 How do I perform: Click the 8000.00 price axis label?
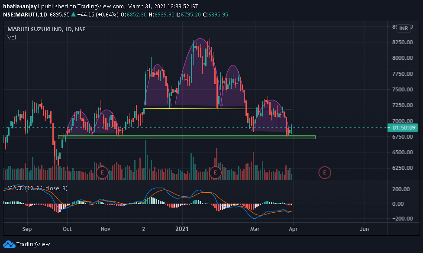403,58
